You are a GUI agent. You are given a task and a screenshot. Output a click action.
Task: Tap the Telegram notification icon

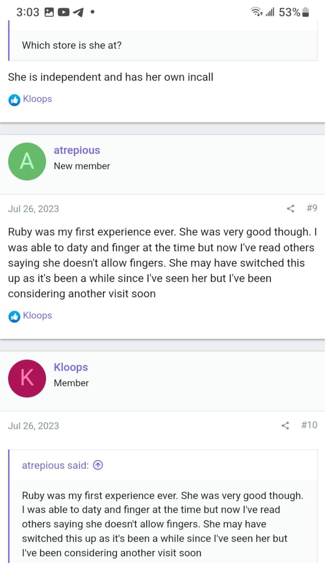point(78,12)
